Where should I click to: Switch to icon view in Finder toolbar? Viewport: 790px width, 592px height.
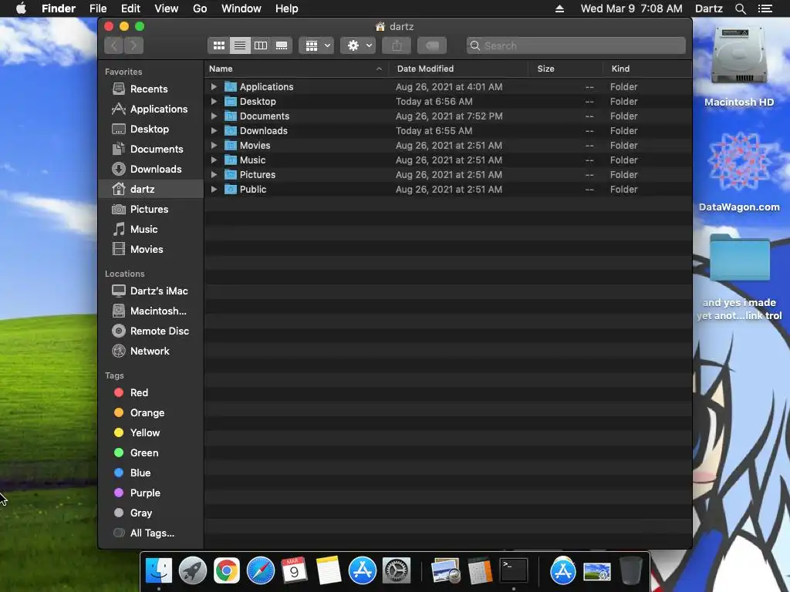(218, 45)
